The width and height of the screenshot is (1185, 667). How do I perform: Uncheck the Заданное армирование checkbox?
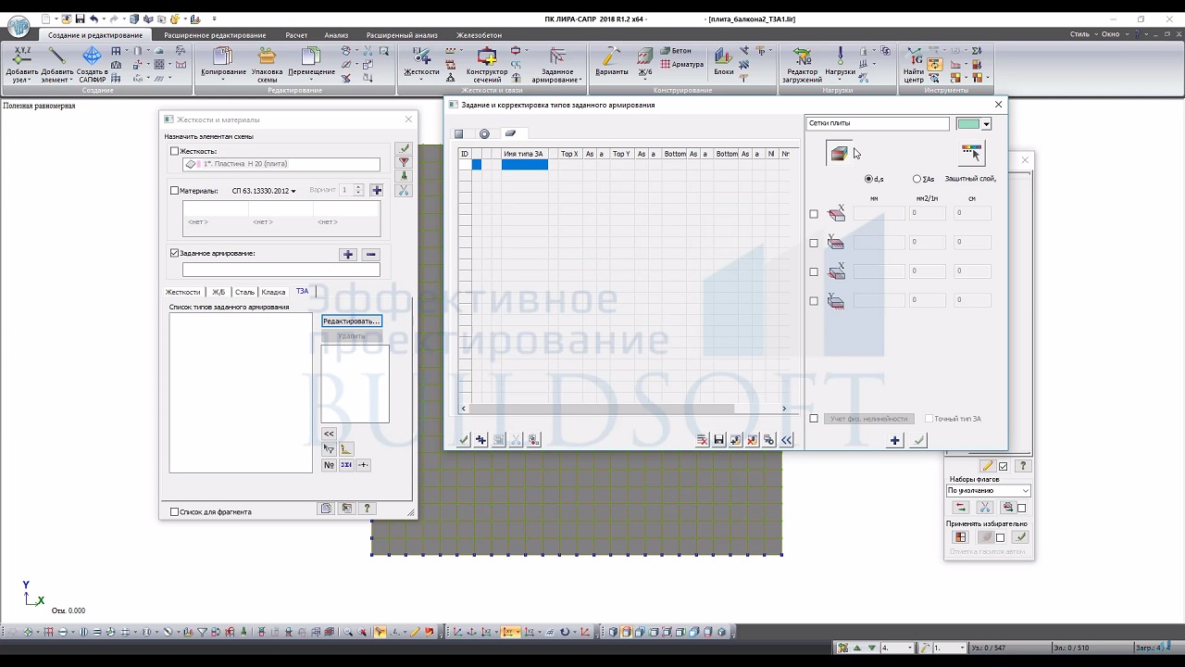pyautogui.click(x=174, y=253)
